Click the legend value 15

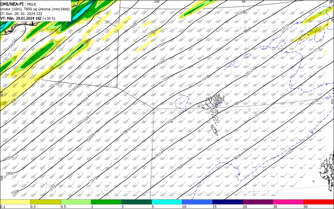[214, 207]
